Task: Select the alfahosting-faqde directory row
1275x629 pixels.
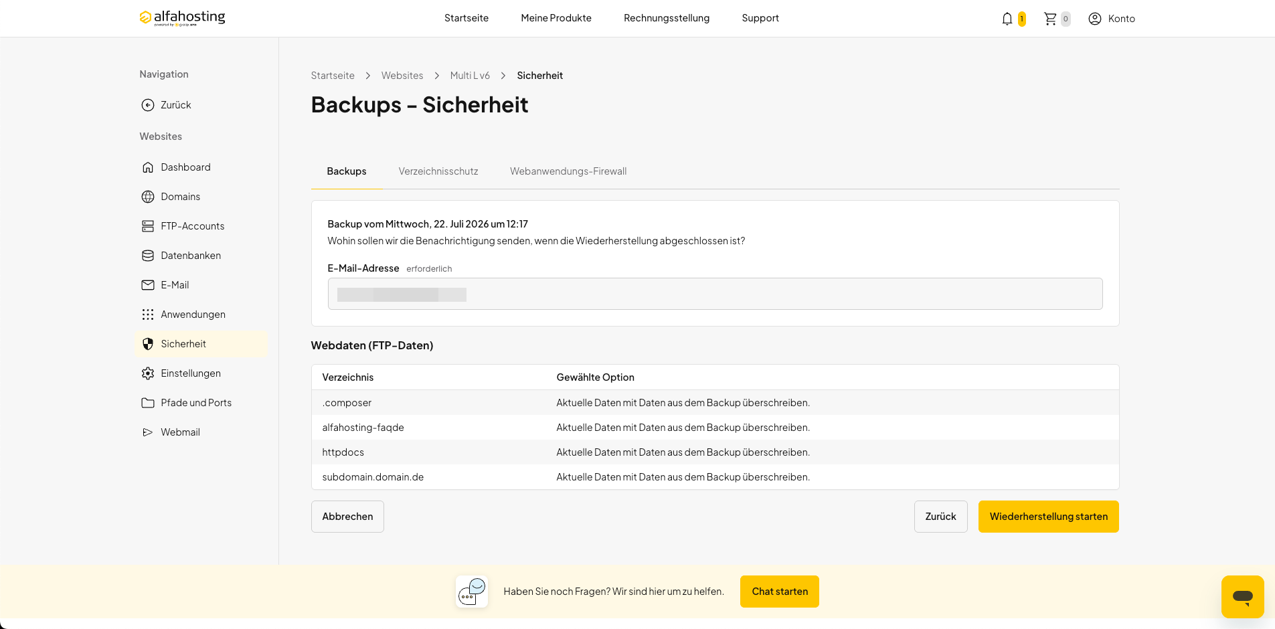Action: 715,428
